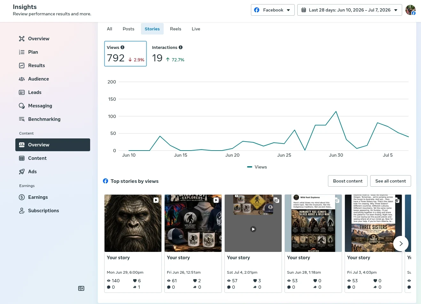The width and height of the screenshot is (421, 304).
Task: Open the Sun Jun 28 story thumbnail
Action: click(x=313, y=223)
